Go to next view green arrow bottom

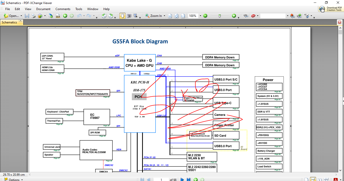pyautogui.click(x=202, y=179)
